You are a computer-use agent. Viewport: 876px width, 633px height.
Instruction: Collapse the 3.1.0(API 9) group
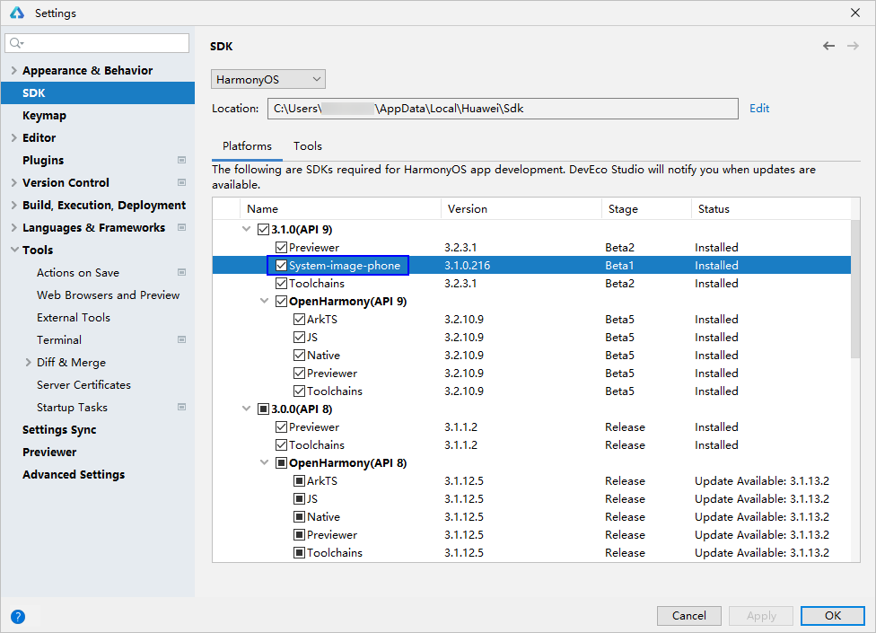(x=246, y=229)
